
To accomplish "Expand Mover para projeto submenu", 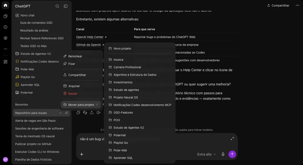I will click(81, 105).
